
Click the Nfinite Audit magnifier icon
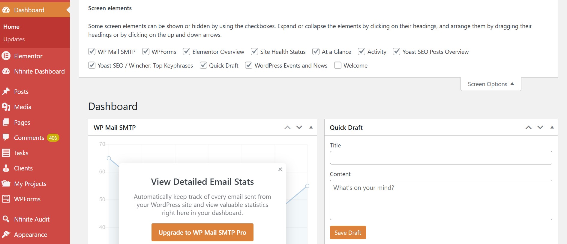pos(6,219)
